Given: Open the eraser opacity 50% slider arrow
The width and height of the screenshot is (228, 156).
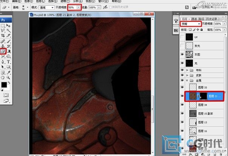Looking at the screenshot, I should pyautogui.click(x=78, y=7).
